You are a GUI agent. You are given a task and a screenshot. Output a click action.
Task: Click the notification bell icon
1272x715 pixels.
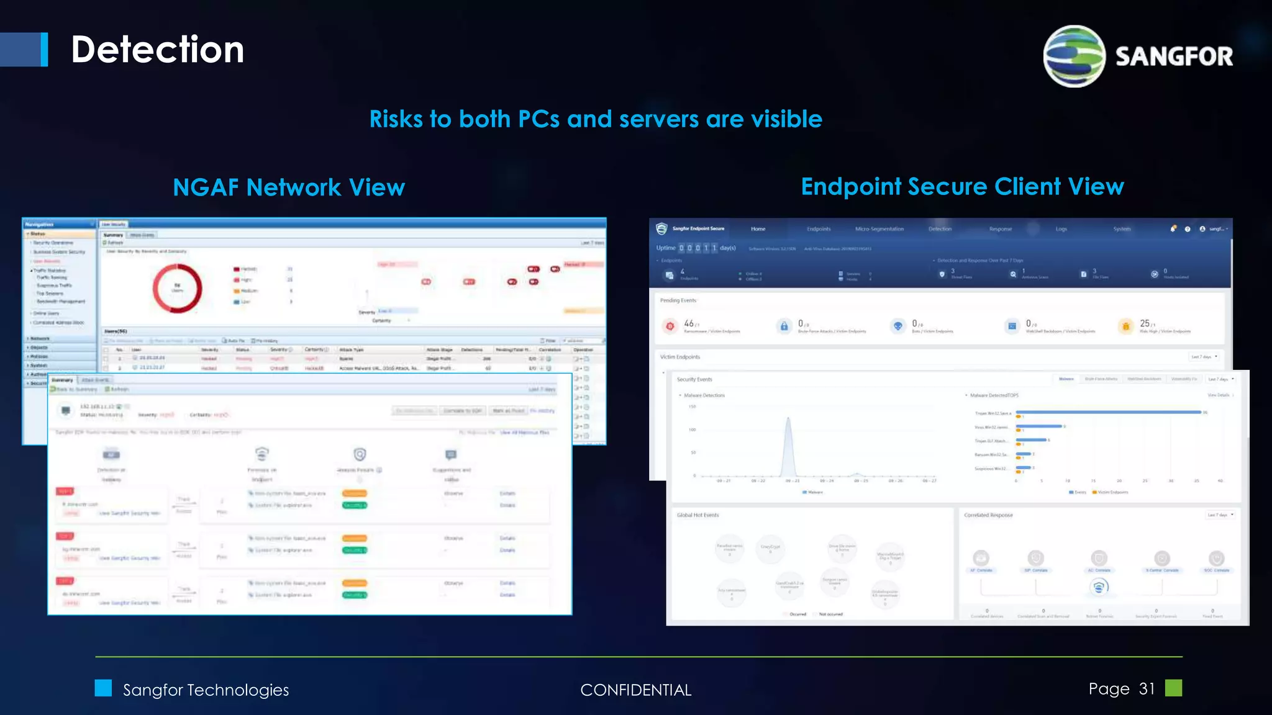pos(1173,229)
